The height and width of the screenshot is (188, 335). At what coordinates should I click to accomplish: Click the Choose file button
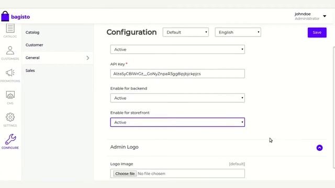tap(125, 173)
